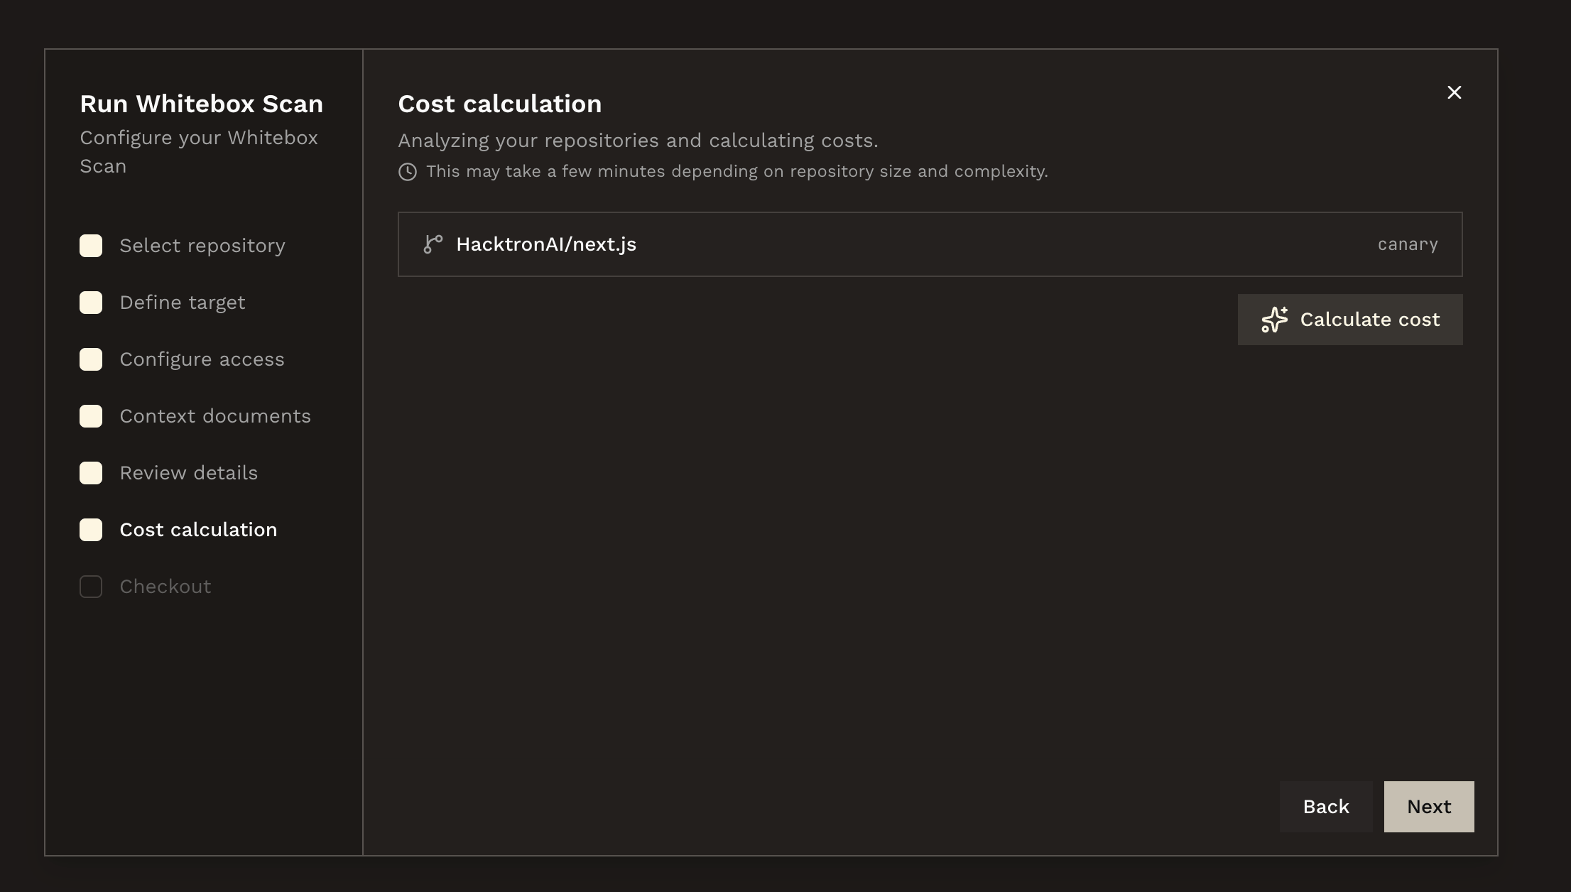Image resolution: width=1571 pixels, height=892 pixels.
Task: Click the empty Checkout step checkbox
Action: pos(91,587)
